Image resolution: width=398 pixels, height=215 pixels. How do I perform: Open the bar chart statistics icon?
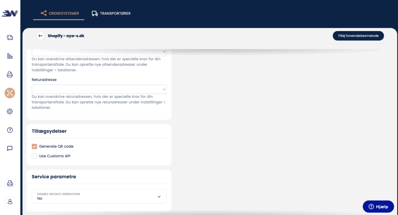click(x=10, y=56)
